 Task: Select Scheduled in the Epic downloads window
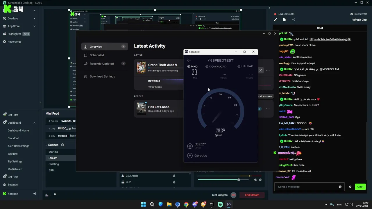coord(105,55)
